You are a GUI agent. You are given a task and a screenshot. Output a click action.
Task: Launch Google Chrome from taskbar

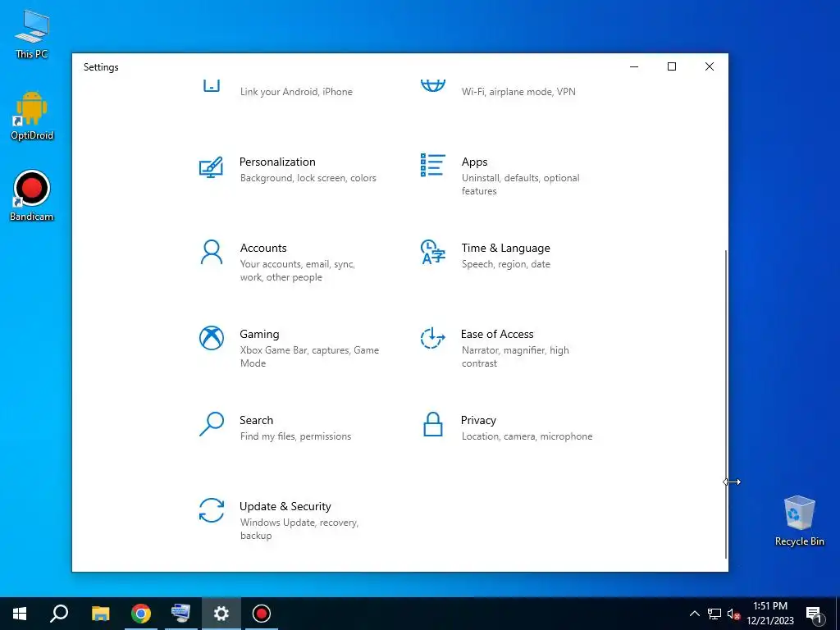141,614
